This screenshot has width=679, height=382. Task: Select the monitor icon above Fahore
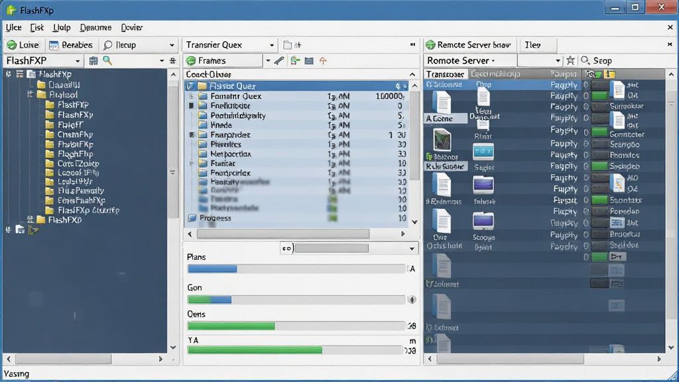coord(483,186)
